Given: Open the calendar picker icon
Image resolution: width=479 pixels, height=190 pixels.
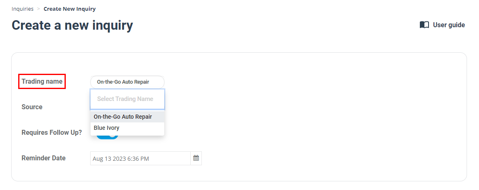Looking at the screenshot, I should 196,158.
